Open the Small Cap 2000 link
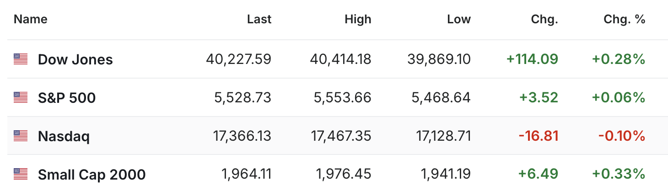This screenshot has height=191, width=668. pyautogui.click(x=92, y=174)
